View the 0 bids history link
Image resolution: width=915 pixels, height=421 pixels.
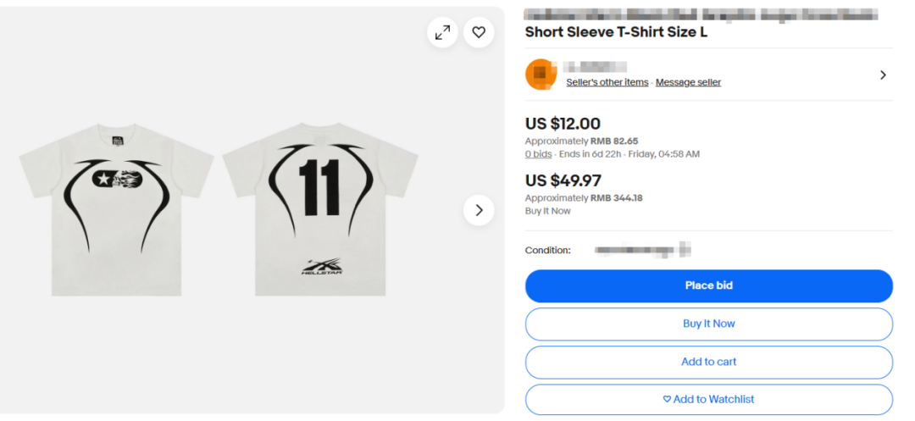pos(538,154)
